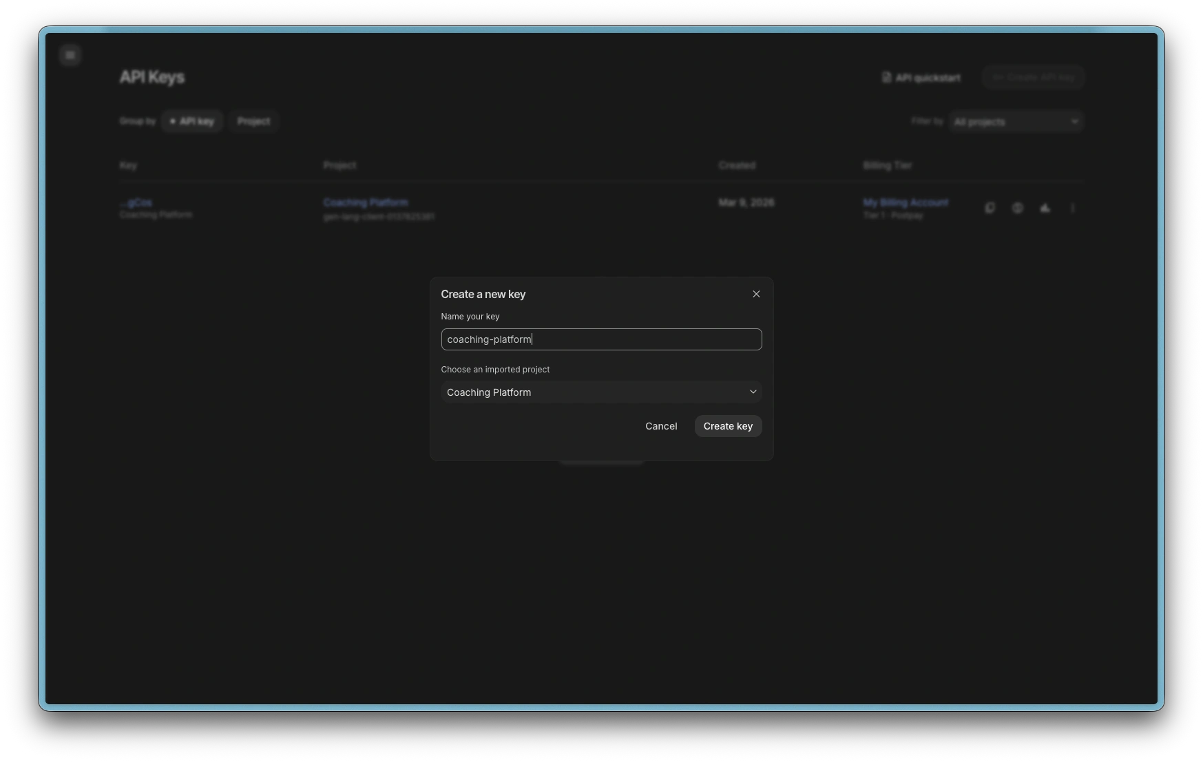This screenshot has width=1203, height=762.
Task: Click the blurred Create API key button
Action: (1033, 78)
